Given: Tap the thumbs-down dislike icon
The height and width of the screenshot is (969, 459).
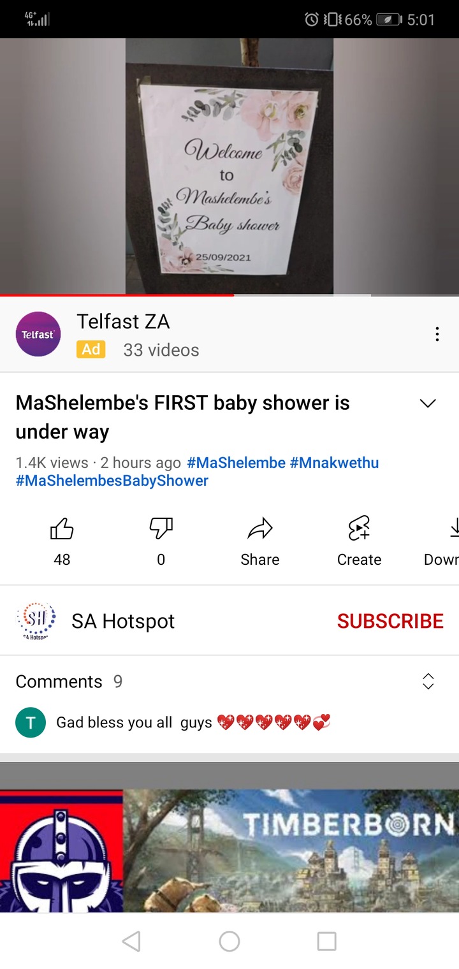Looking at the screenshot, I should coord(161,528).
